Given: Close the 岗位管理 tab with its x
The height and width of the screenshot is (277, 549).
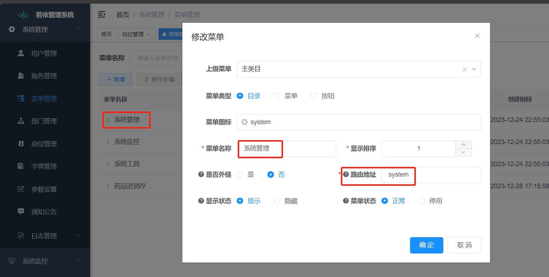Looking at the screenshot, I should (149, 34).
